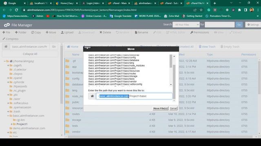Click the .git folder icon
Viewport: 261px width, 146px height.
(67, 61)
